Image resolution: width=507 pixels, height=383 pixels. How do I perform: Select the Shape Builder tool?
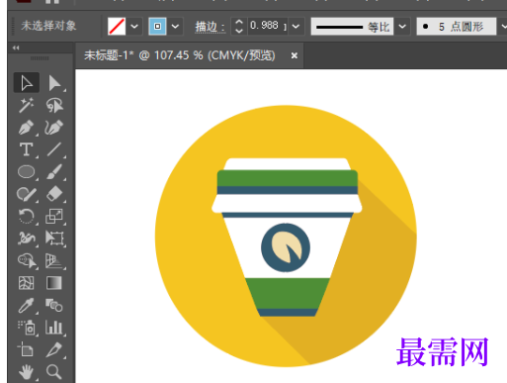point(27,261)
